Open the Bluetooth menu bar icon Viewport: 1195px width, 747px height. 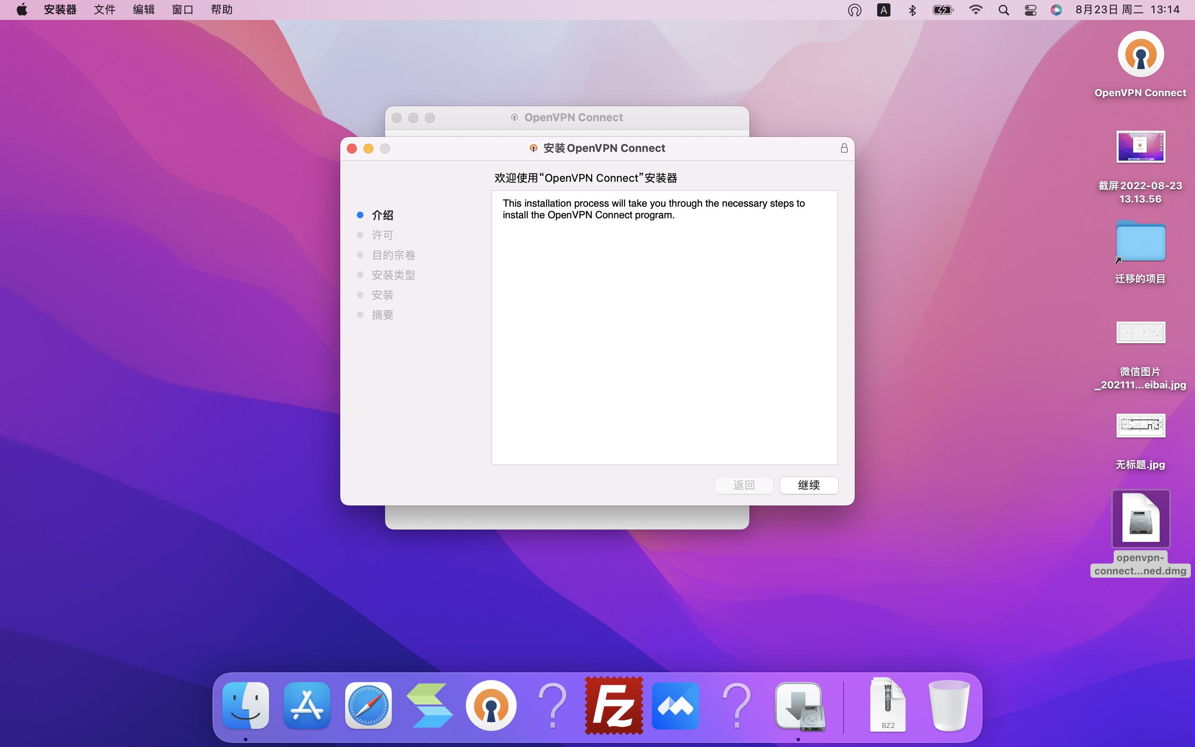pos(912,10)
